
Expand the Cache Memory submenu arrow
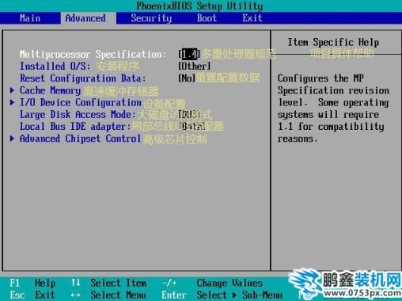point(12,90)
